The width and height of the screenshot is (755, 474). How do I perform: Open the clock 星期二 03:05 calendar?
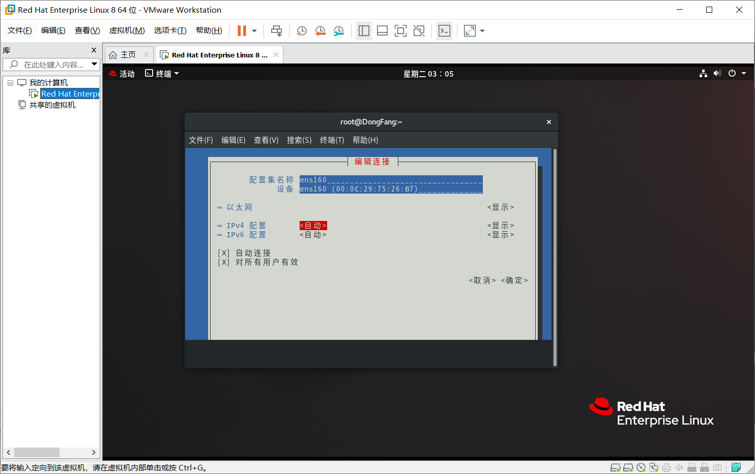tap(428, 74)
